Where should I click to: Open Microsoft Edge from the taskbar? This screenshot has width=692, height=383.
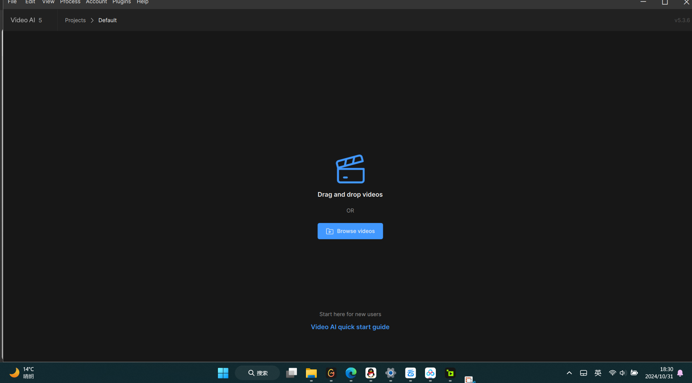(351, 373)
